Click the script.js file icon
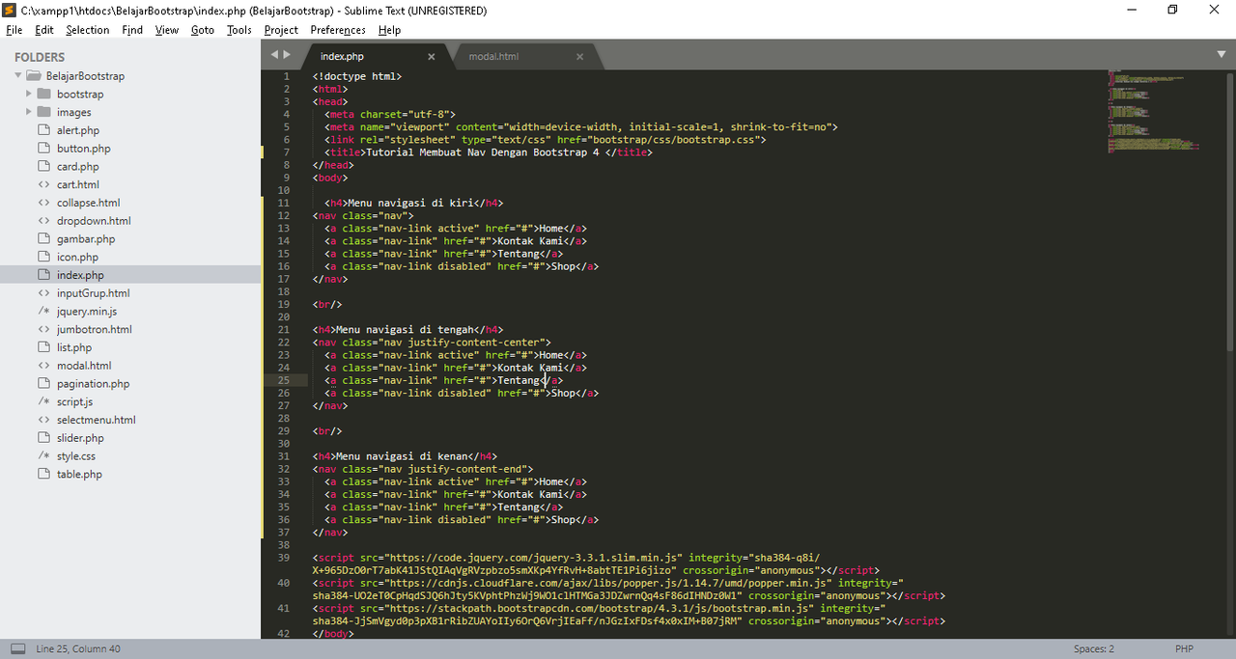The width and height of the screenshot is (1236, 659). [43, 401]
